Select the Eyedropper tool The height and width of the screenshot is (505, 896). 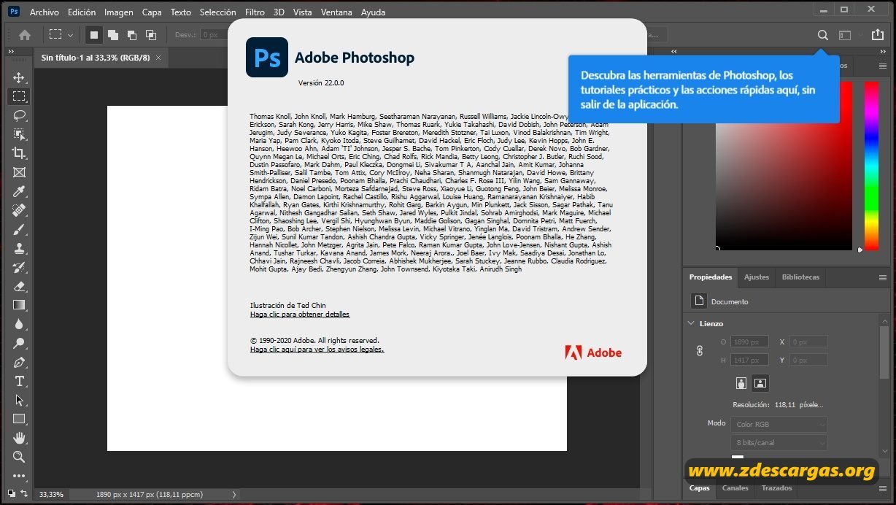point(19,191)
